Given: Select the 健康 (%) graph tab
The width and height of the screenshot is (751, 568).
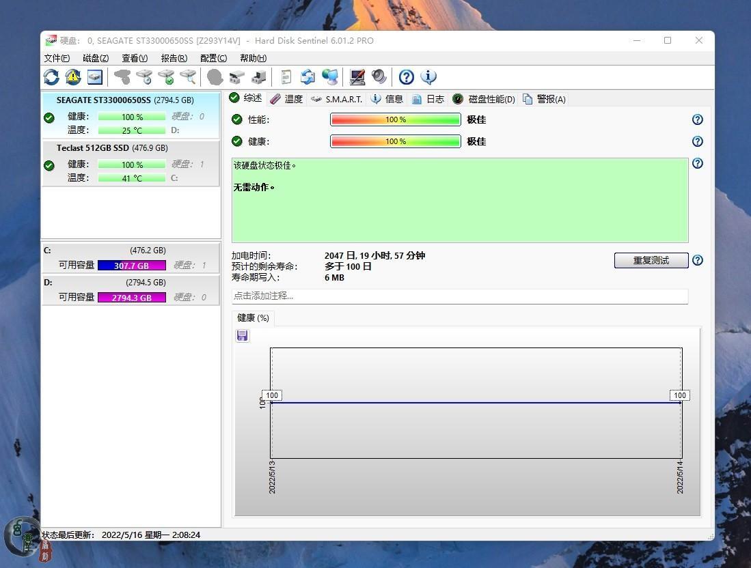Looking at the screenshot, I should (253, 317).
